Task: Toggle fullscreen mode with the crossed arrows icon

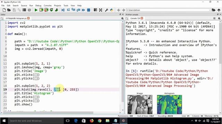Action: [x=101, y=10]
